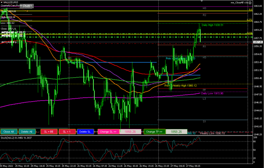
Task: Open the arrow menu beside XAUUSD,M15
Action: pyautogui.click(x=2, y=3)
